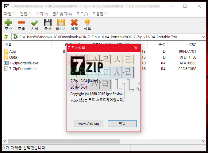Click the 7z app icon in title bar

point(7,6)
